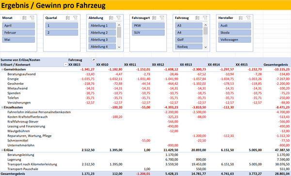The width and height of the screenshot is (291, 176).
Task: Select Abteilung 3 in the slicer
Action: pyautogui.click(x=102, y=40)
